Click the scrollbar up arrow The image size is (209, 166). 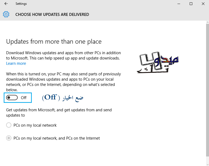(207, 22)
